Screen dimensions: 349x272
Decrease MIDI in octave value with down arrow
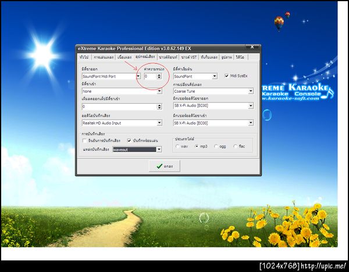click(159, 108)
